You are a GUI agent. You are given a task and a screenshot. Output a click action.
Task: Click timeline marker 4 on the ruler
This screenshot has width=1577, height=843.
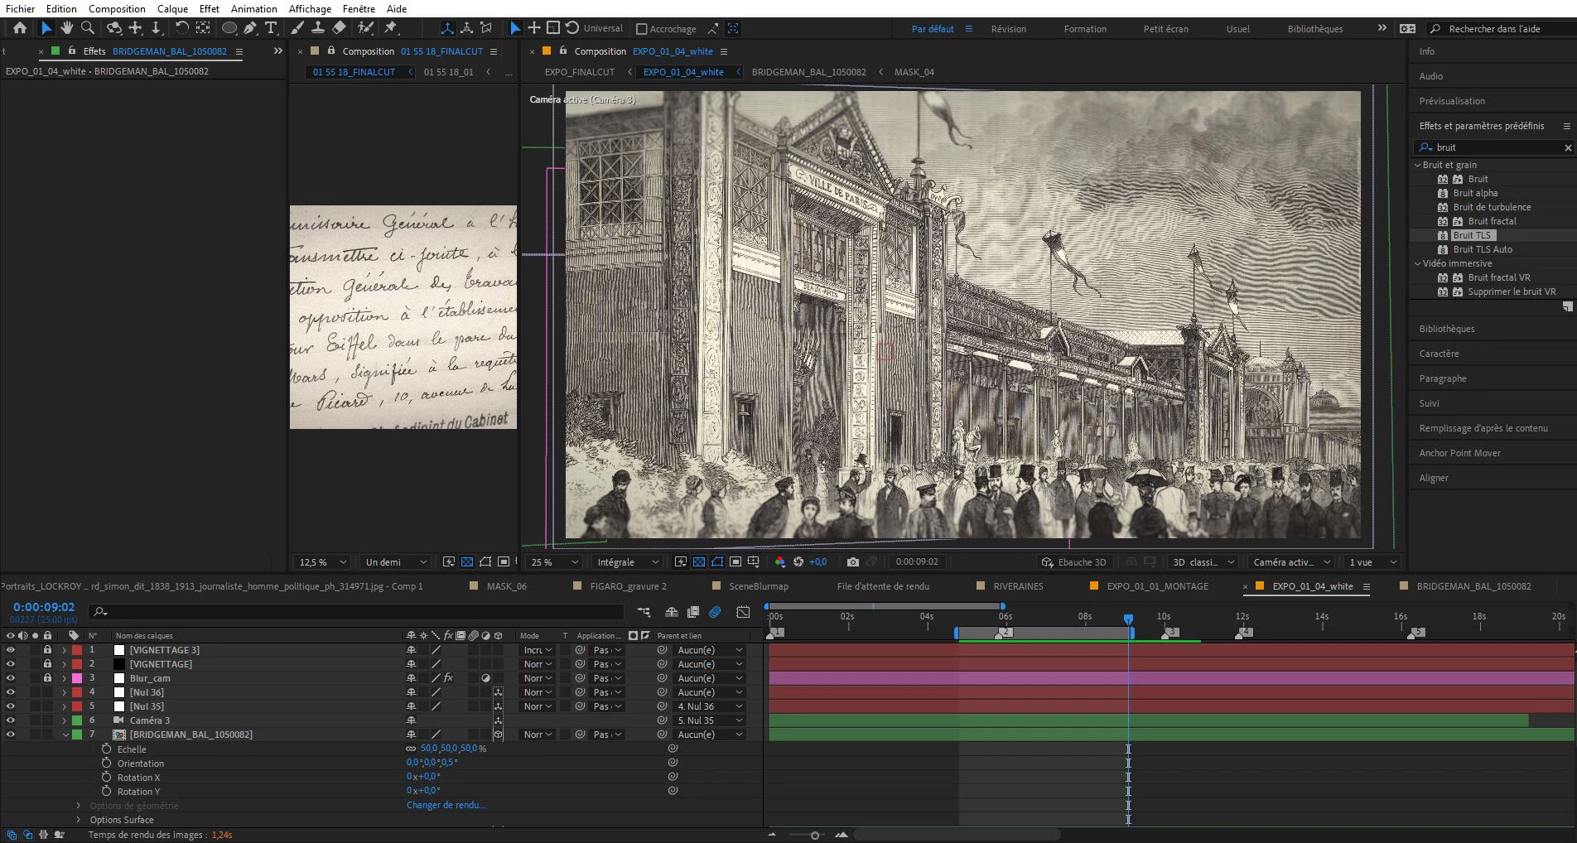[x=1243, y=633]
